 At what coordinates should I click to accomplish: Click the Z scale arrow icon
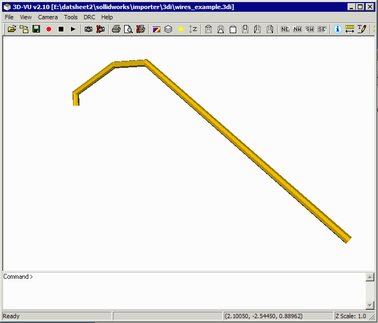point(193,29)
